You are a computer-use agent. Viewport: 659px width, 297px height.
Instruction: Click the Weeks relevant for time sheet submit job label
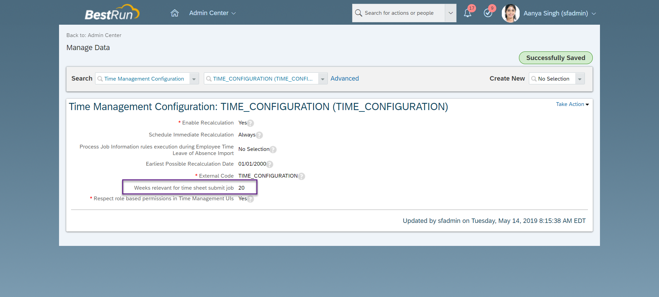184,188
